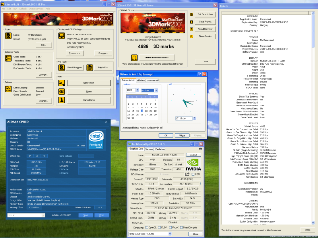Viewport: 318px width, 238px height.
Task: Click OK in Date/Time dialog
Action: tap(166, 135)
